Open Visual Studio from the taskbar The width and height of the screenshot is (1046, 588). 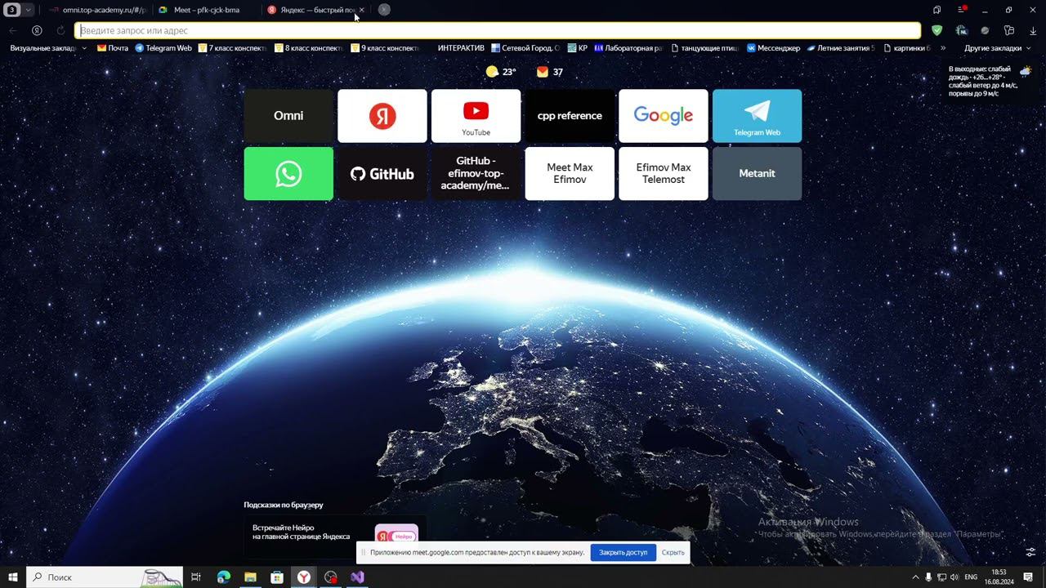coord(357,577)
